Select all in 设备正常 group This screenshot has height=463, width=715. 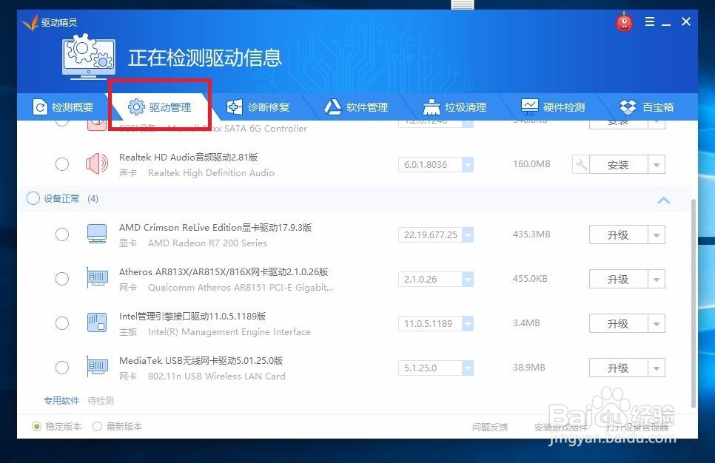coord(33,198)
